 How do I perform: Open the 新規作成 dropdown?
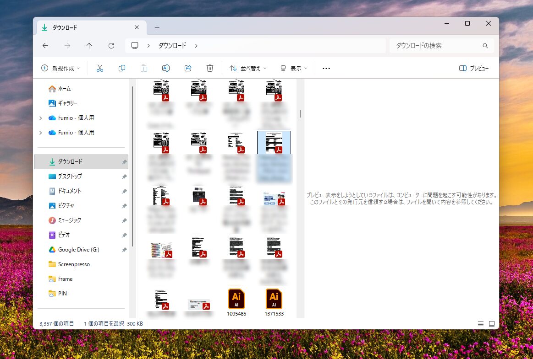pyautogui.click(x=60, y=68)
